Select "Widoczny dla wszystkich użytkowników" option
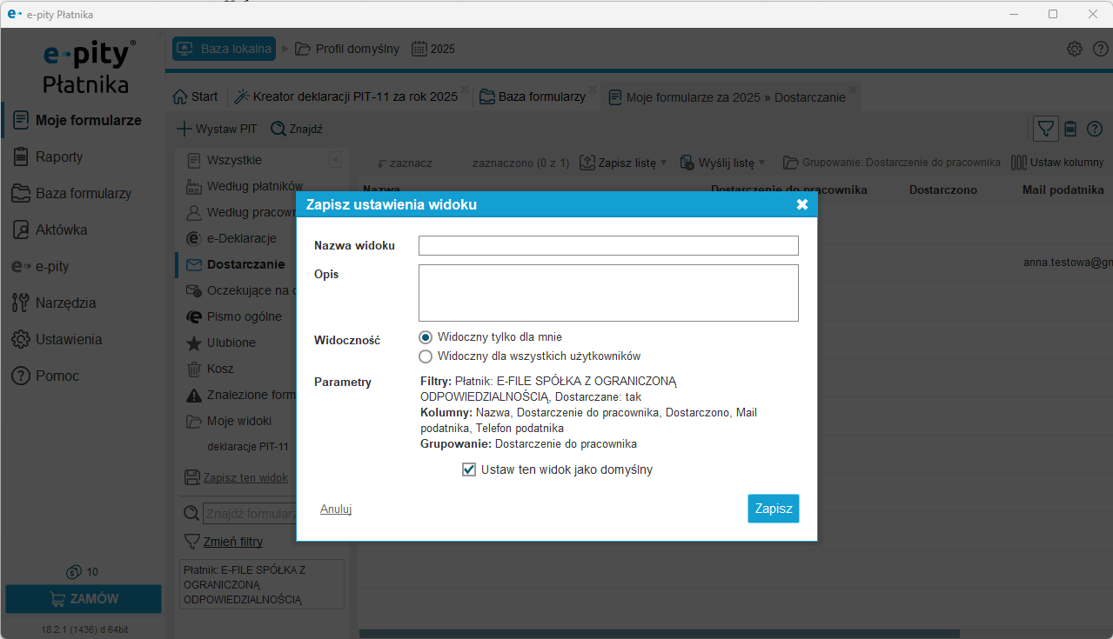 pos(426,356)
